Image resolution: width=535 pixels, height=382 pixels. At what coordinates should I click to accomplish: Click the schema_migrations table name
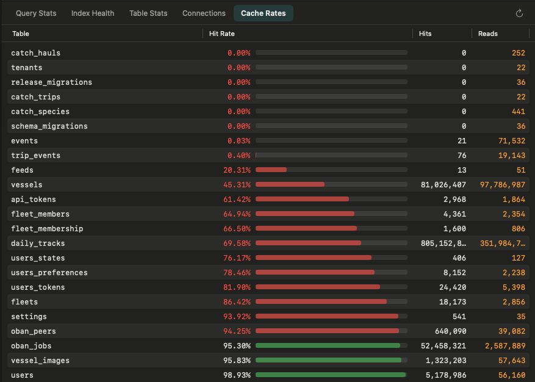pyautogui.click(x=49, y=126)
